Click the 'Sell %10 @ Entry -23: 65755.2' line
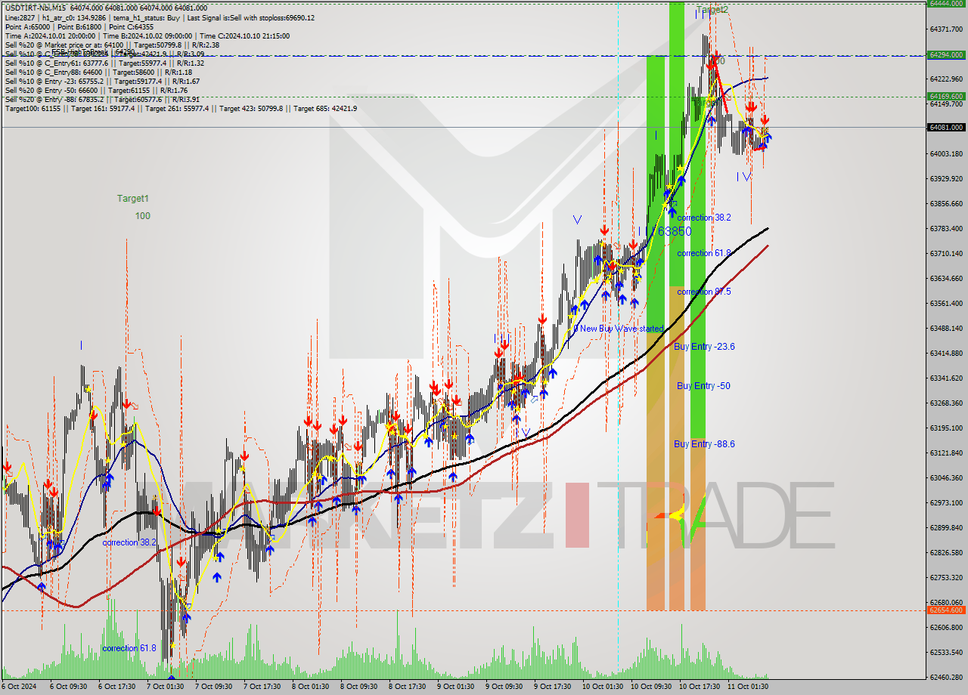The height and width of the screenshot is (695, 968). (102, 81)
